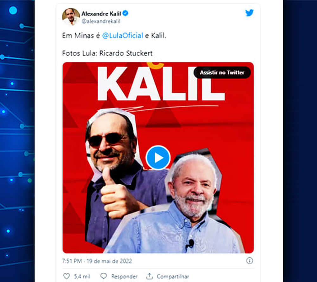Screen dimensions: 317x282
Task: Click the Responder label
Action: pos(124,276)
